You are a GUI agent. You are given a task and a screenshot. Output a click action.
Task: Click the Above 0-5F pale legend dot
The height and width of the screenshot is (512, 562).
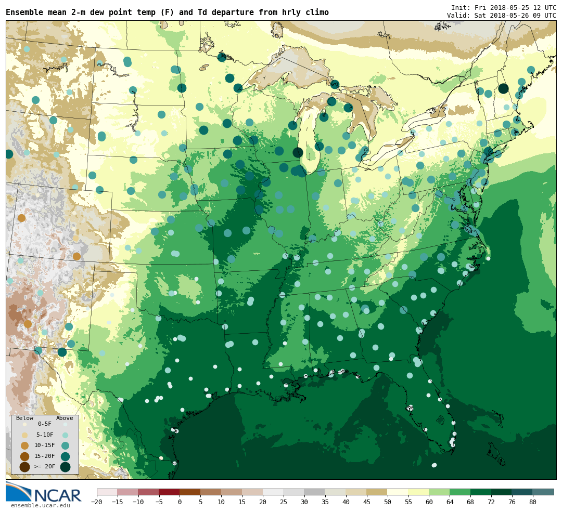(x=65, y=424)
